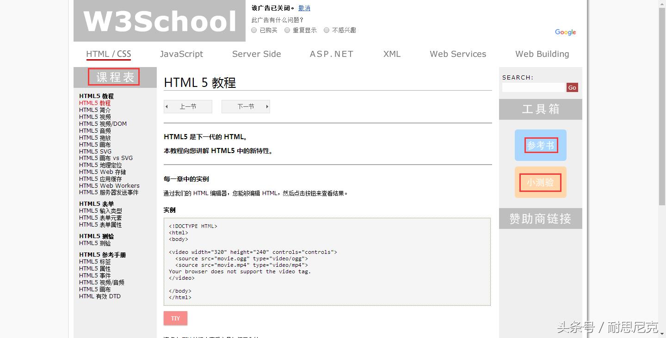
Task: Click the TIY button below the code example
Action: [175, 318]
